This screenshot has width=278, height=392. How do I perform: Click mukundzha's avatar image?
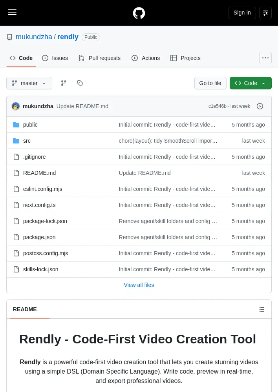pos(16,106)
